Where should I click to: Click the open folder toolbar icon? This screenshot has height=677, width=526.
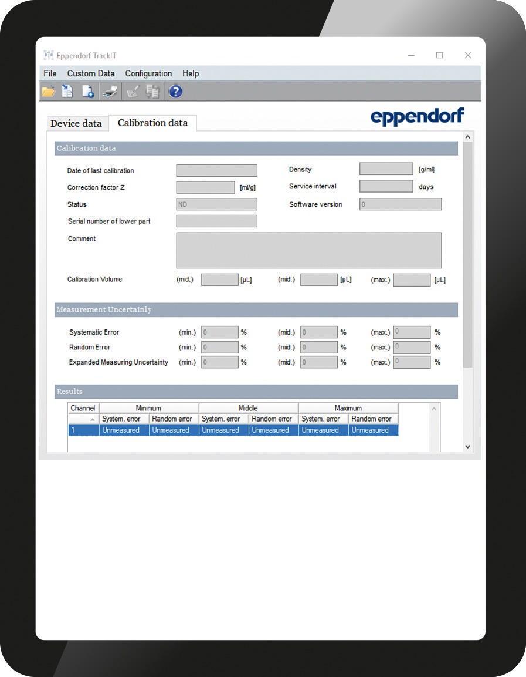[48, 92]
